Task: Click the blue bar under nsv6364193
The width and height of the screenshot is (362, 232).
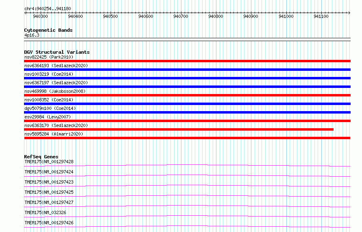Action: click(x=187, y=70)
